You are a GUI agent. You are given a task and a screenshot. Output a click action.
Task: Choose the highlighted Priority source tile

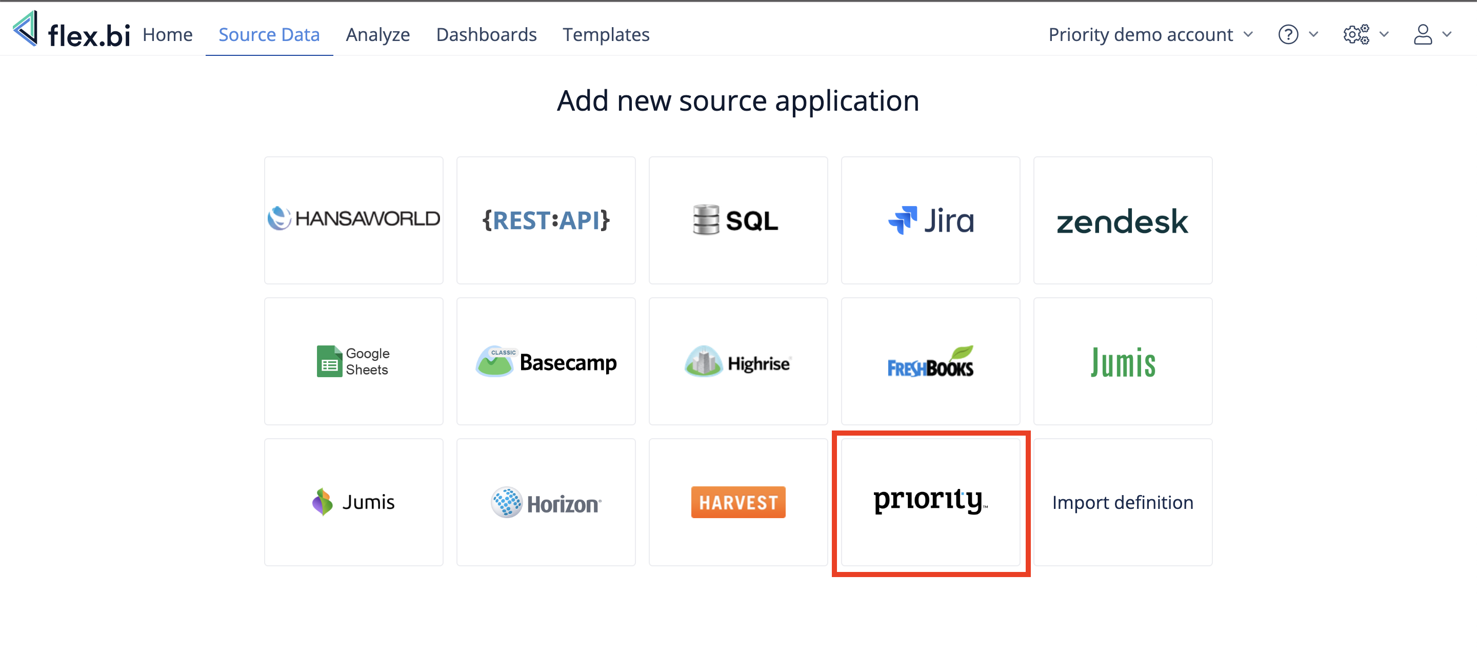[x=930, y=502]
